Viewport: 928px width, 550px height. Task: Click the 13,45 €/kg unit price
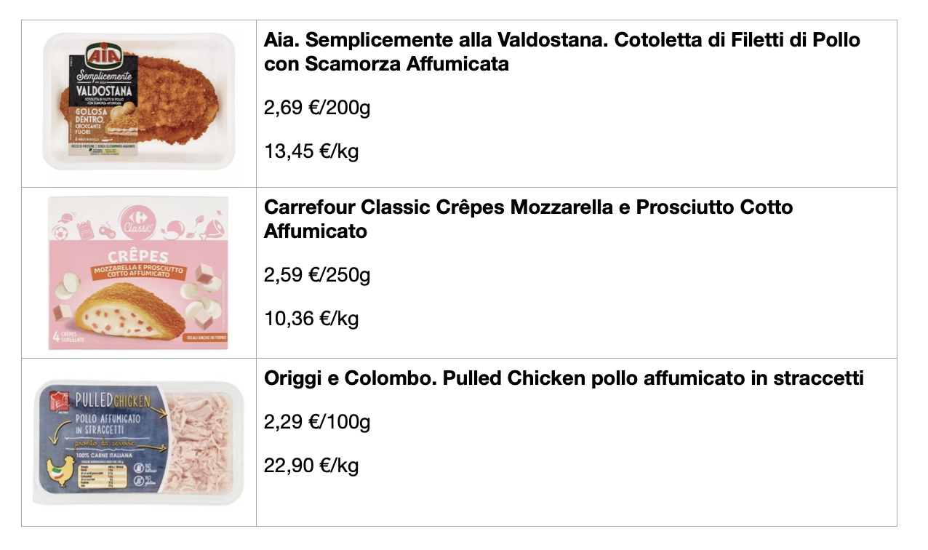[x=311, y=152]
